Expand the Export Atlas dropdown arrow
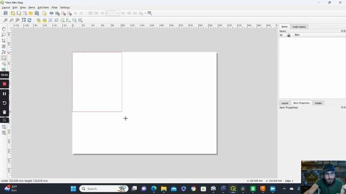Image resolution: width=346 pixels, height=194 pixels. [145, 13]
